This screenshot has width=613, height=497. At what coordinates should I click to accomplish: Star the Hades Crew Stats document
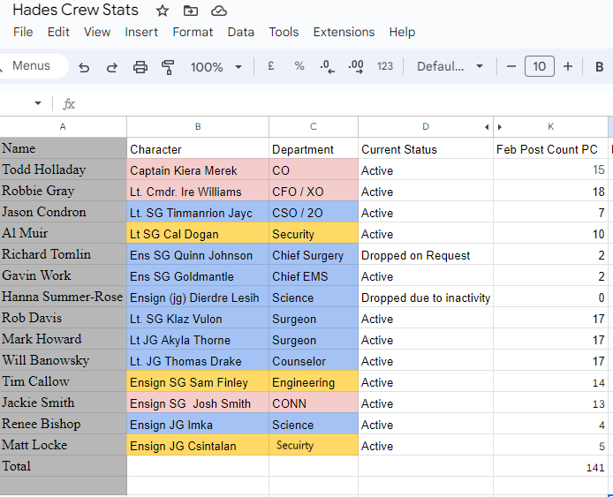163,11
